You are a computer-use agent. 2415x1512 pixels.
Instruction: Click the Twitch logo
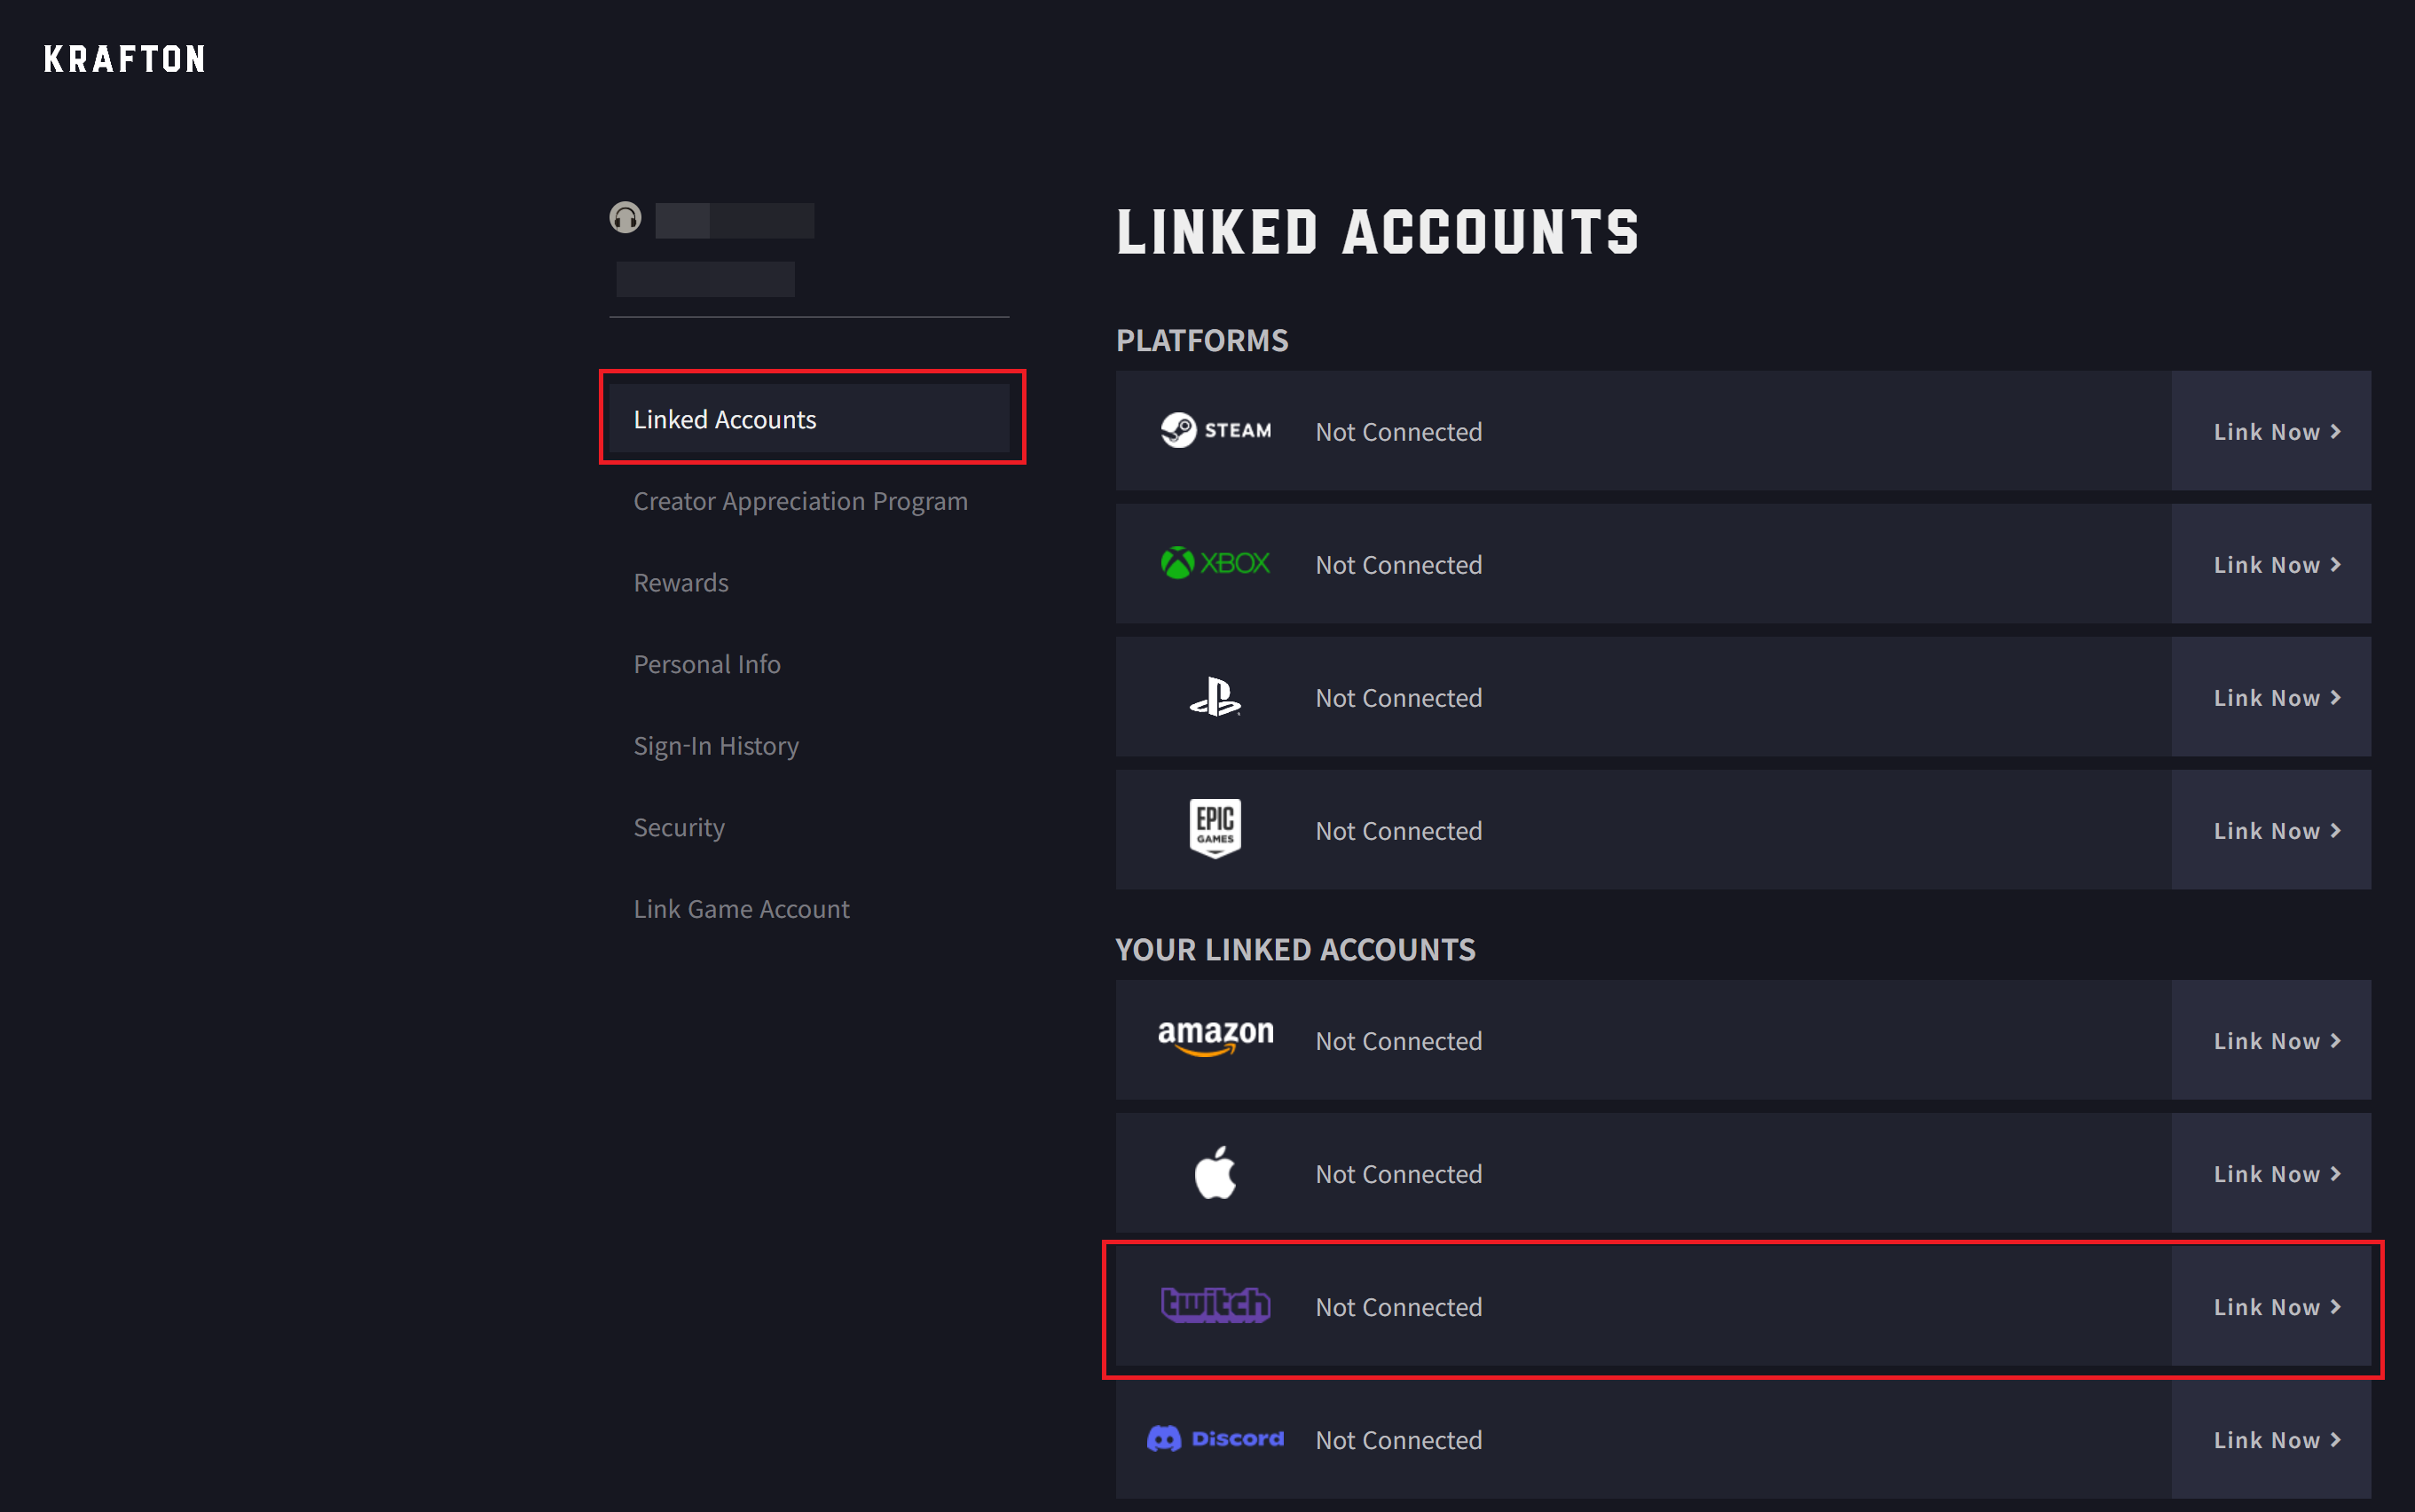pos(1215,1305)
